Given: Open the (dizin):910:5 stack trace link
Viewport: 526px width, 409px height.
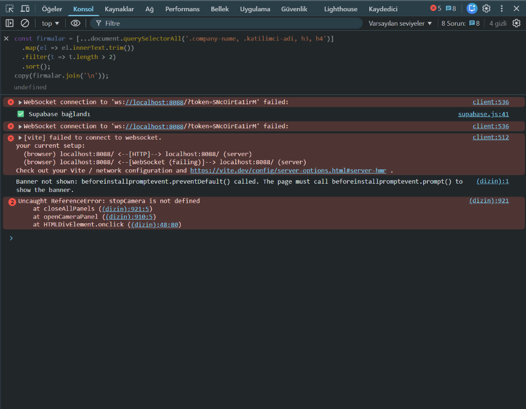Looking at the screenshot, I should click(x=129, y=217).
